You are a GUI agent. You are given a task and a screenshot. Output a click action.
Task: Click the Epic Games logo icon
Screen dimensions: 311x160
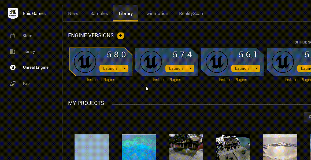[13, 13]
